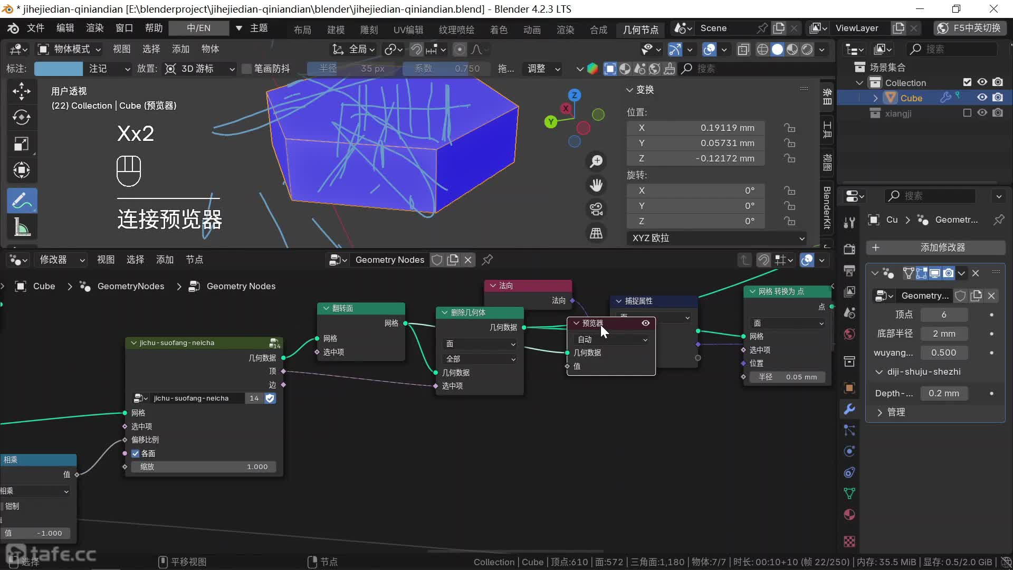The height and width of the screenshot is (570, 1013).
Task: Select the Measure tool
Action: 22,227
